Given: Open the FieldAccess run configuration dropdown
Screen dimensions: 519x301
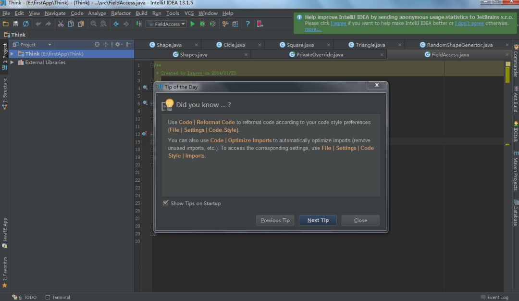Looking at the screenshot, I should point(166,24).
